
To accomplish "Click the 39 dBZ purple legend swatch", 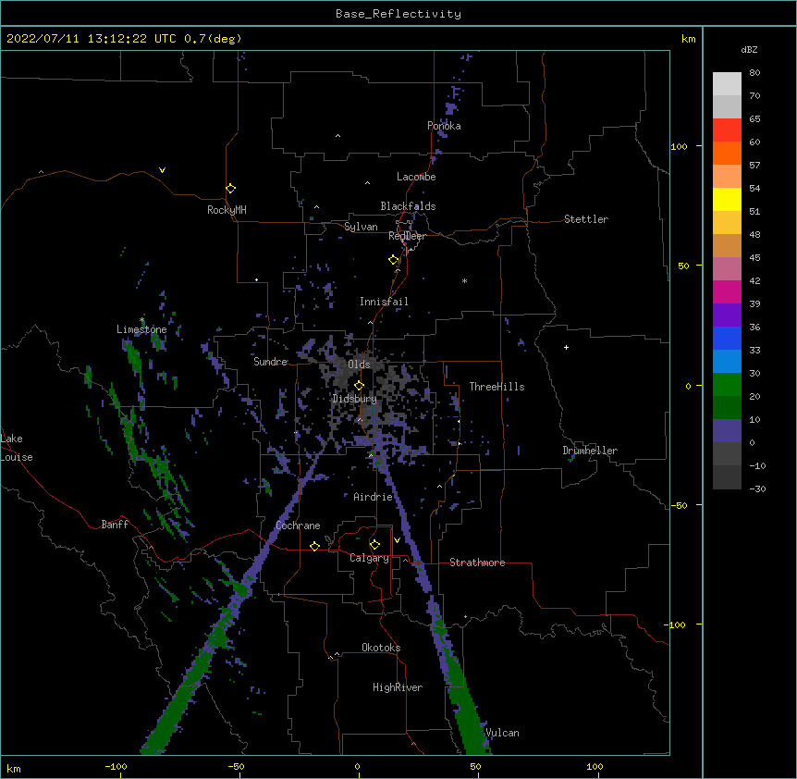I will coord(727,315).
